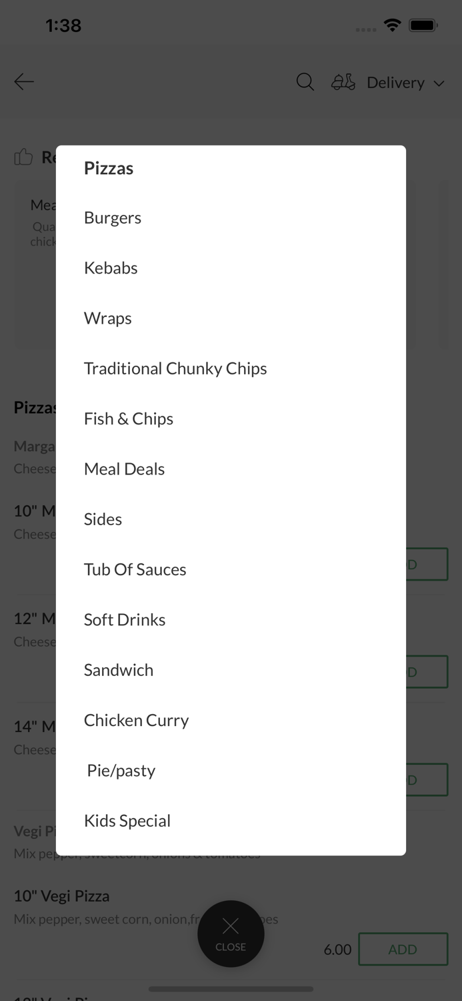462x1001 pixels.
Task: Click the thumbs up recommended icon
Action: coord(23,157)
